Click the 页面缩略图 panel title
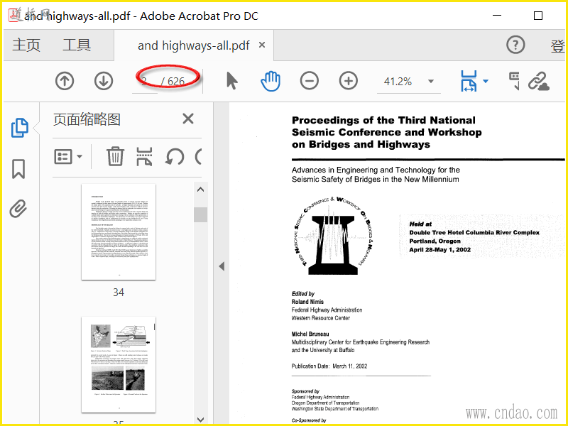This screenshot has height=426, width=568. 87,119
